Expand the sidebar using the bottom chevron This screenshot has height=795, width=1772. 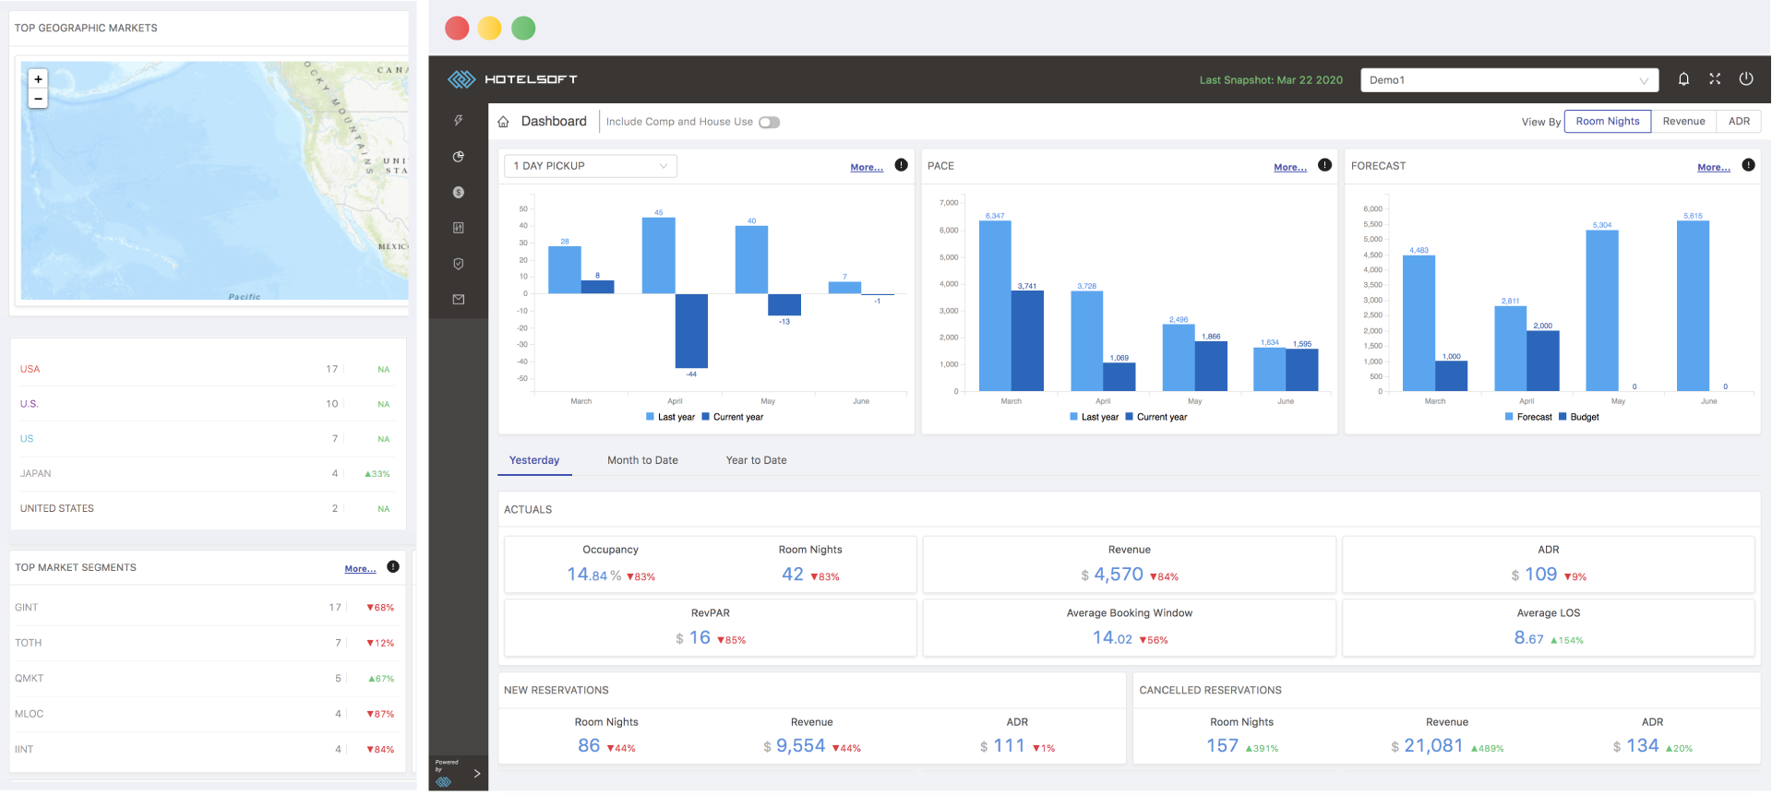pyautogui.click(x=476, y=774)
